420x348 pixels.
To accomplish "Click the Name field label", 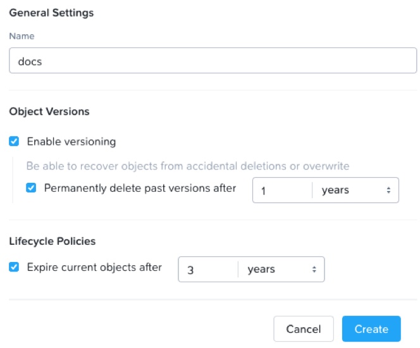I will pos(22,36).
